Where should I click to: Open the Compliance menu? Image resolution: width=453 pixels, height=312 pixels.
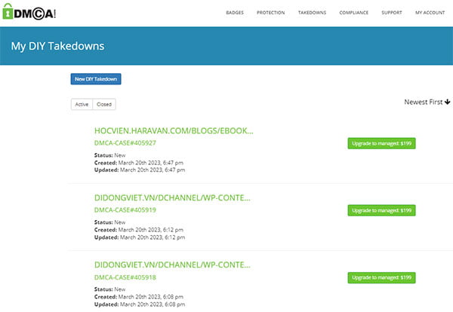pos(353,13)
